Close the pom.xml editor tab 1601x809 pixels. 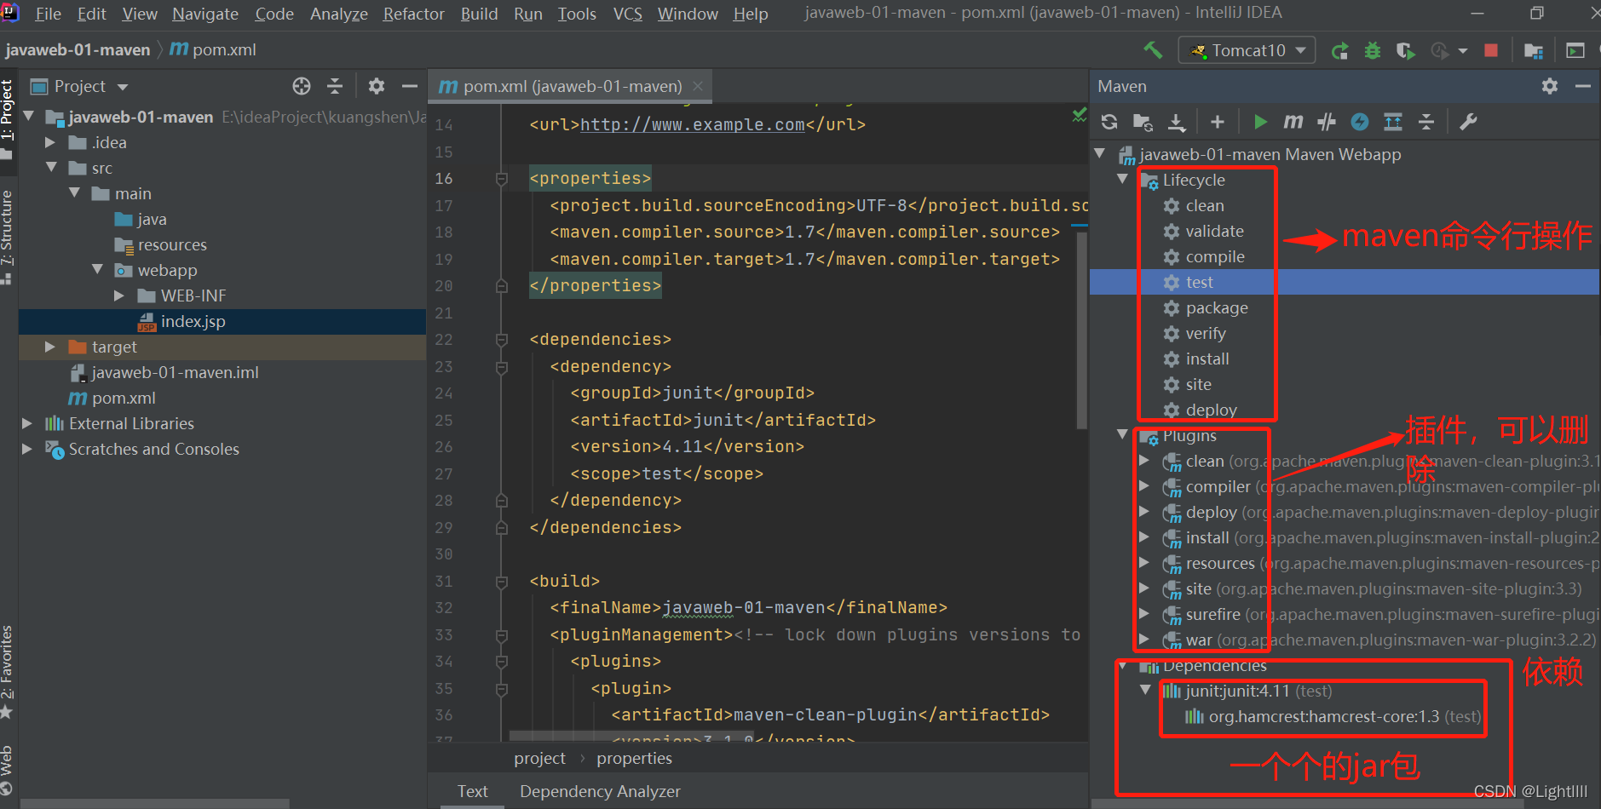tap(698, 86)
